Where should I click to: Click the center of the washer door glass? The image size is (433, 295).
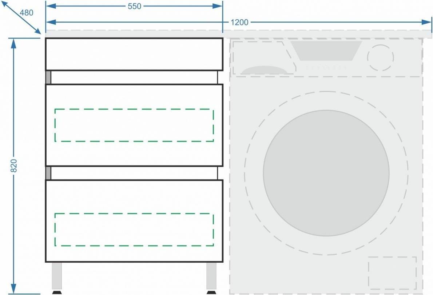click(x=326, y=173)
